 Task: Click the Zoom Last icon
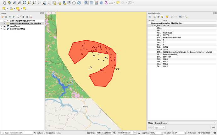point(44,3)
